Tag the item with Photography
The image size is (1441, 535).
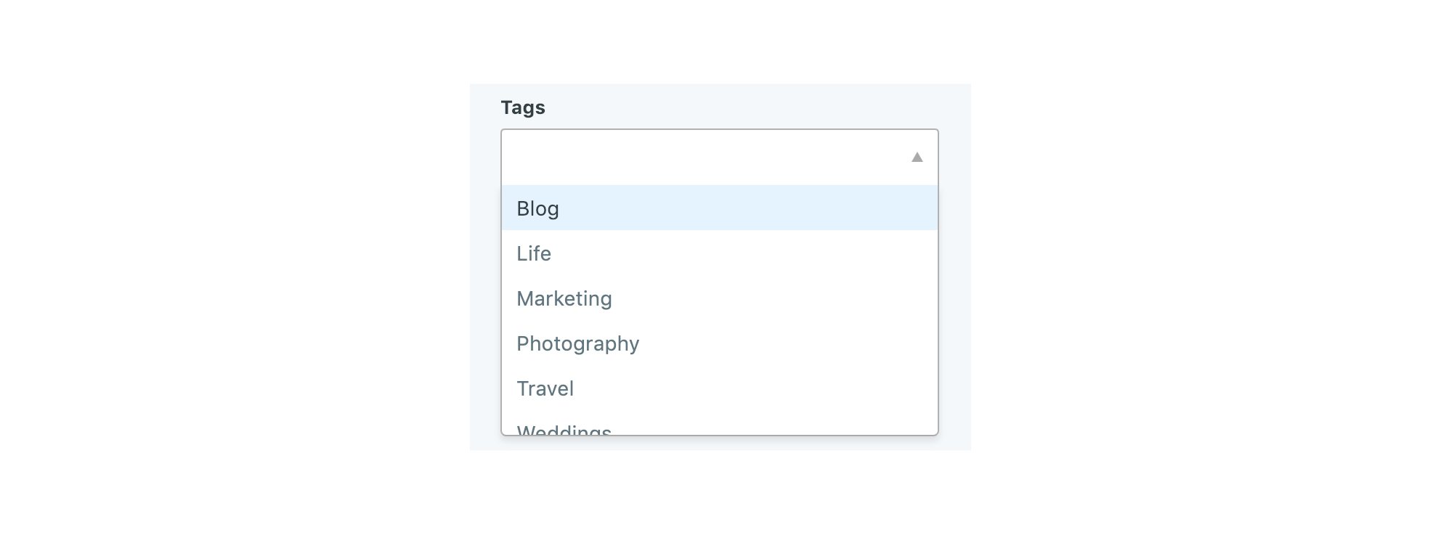tap(577, 343)
